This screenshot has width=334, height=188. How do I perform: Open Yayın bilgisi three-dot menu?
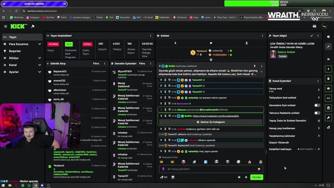point(318,36)
